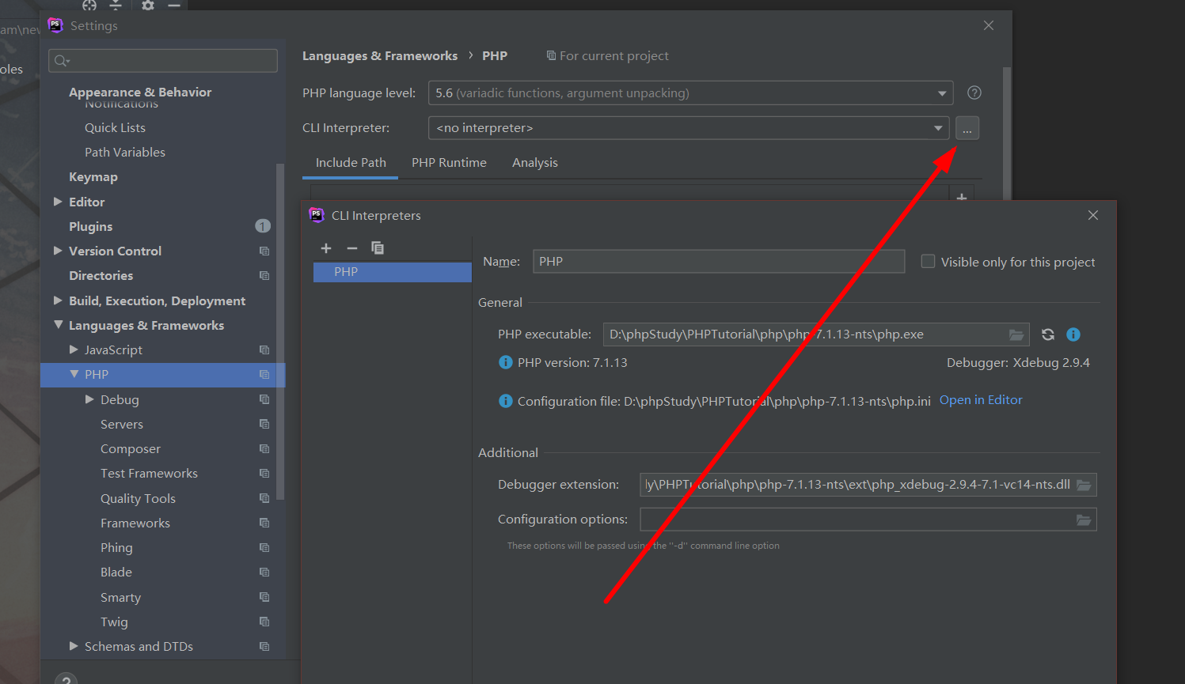1185x684 pixels.
Task: Click project-level icon next to Blade
Action: click(x=264, y=573)
